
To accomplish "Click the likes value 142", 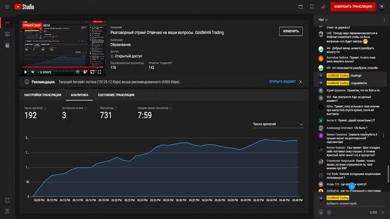I will [152, 68].
